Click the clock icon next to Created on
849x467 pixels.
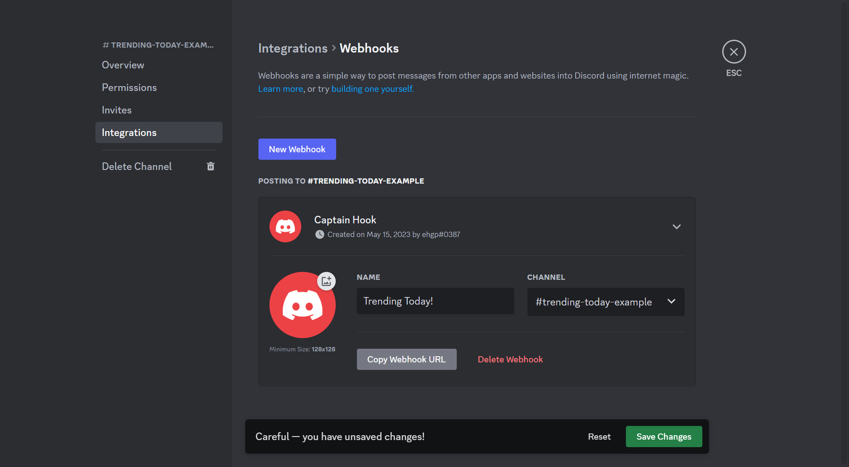point(319,234)
